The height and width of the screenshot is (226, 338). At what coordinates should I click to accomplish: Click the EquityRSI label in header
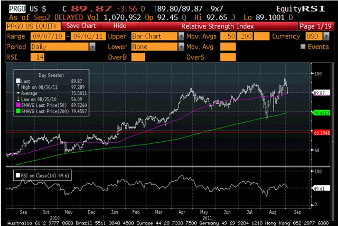click(x=301, y=9)
